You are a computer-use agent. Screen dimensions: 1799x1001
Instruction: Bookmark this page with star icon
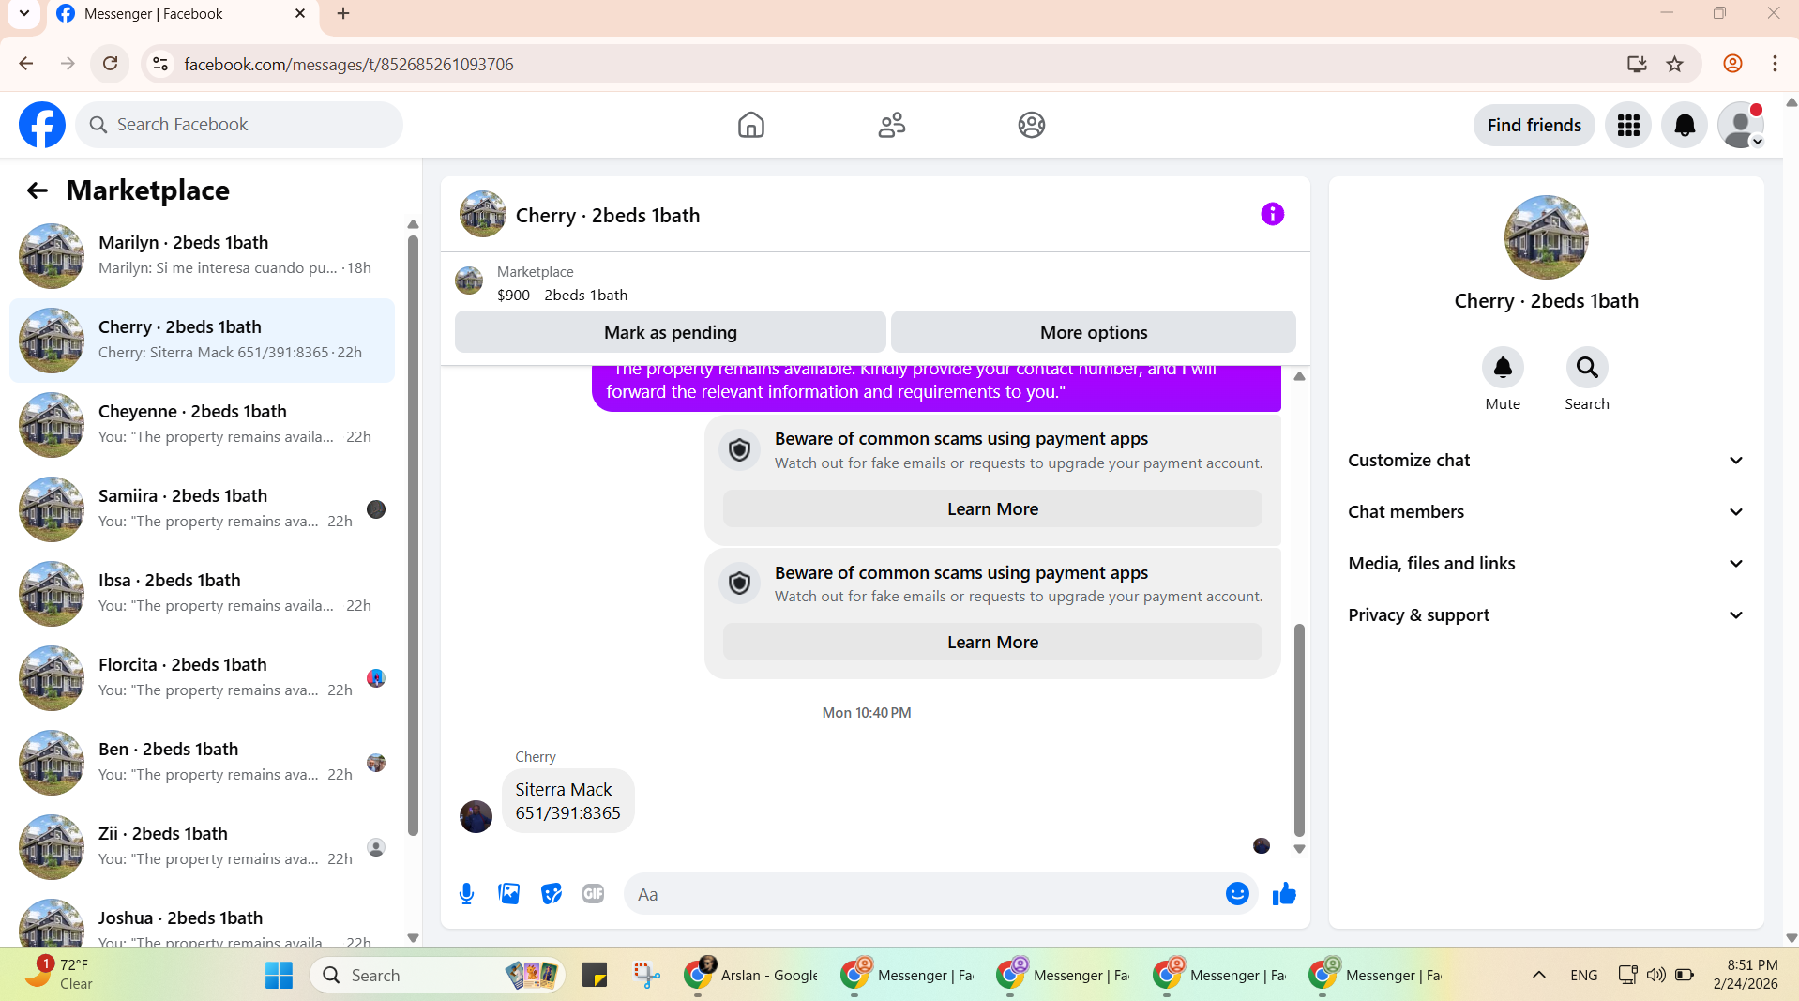[1674, 64]
